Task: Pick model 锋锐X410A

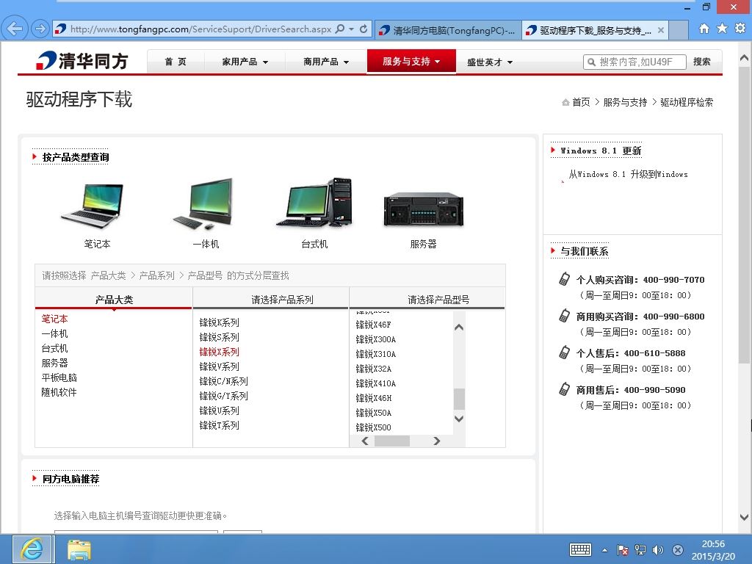Action: [x=375, y=383]
